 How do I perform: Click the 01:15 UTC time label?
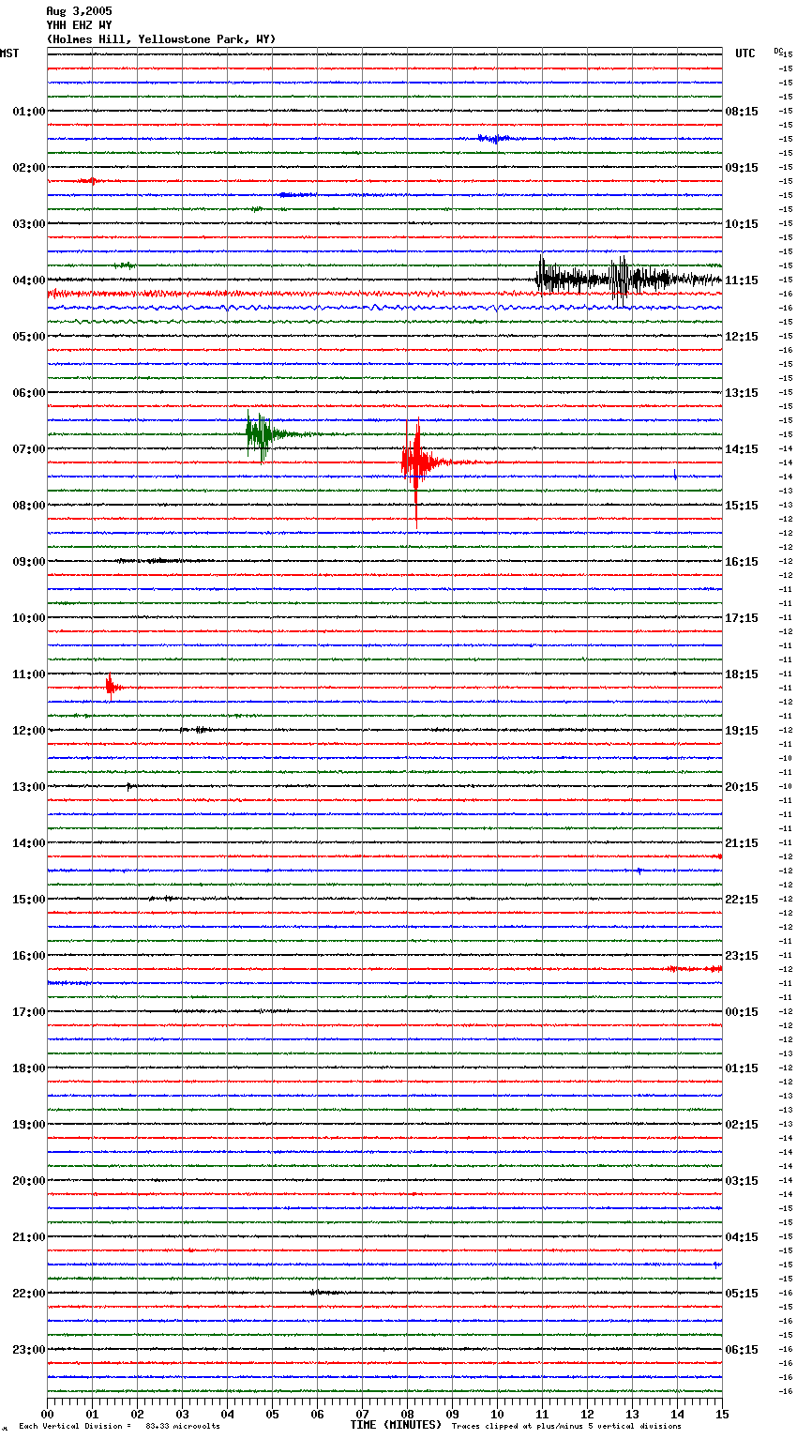pos(742,1068)
